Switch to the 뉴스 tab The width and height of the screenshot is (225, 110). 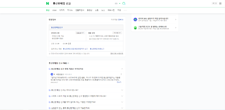pos(103,10)
